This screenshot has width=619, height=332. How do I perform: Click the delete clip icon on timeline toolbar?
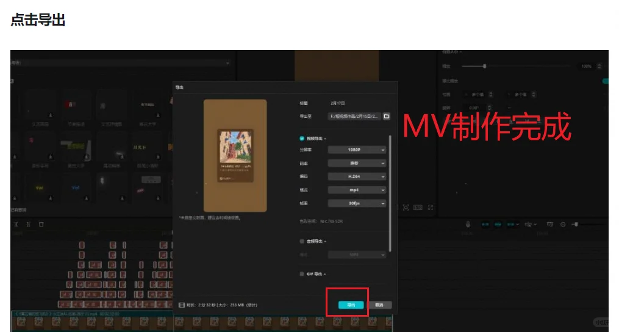(x=41, y=224)
